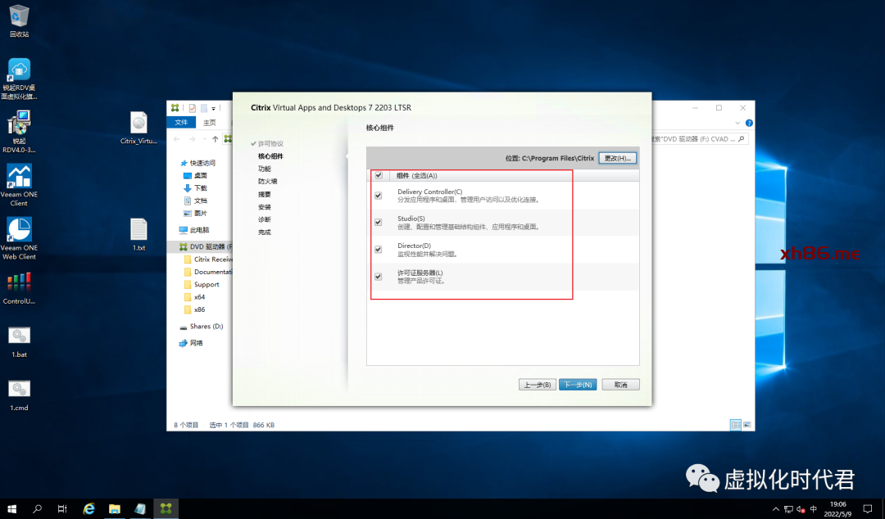The height and width of the screenshot is (519, 885).
Task: Expand the Explorer ribbon chevron
Action: point(737,123)
